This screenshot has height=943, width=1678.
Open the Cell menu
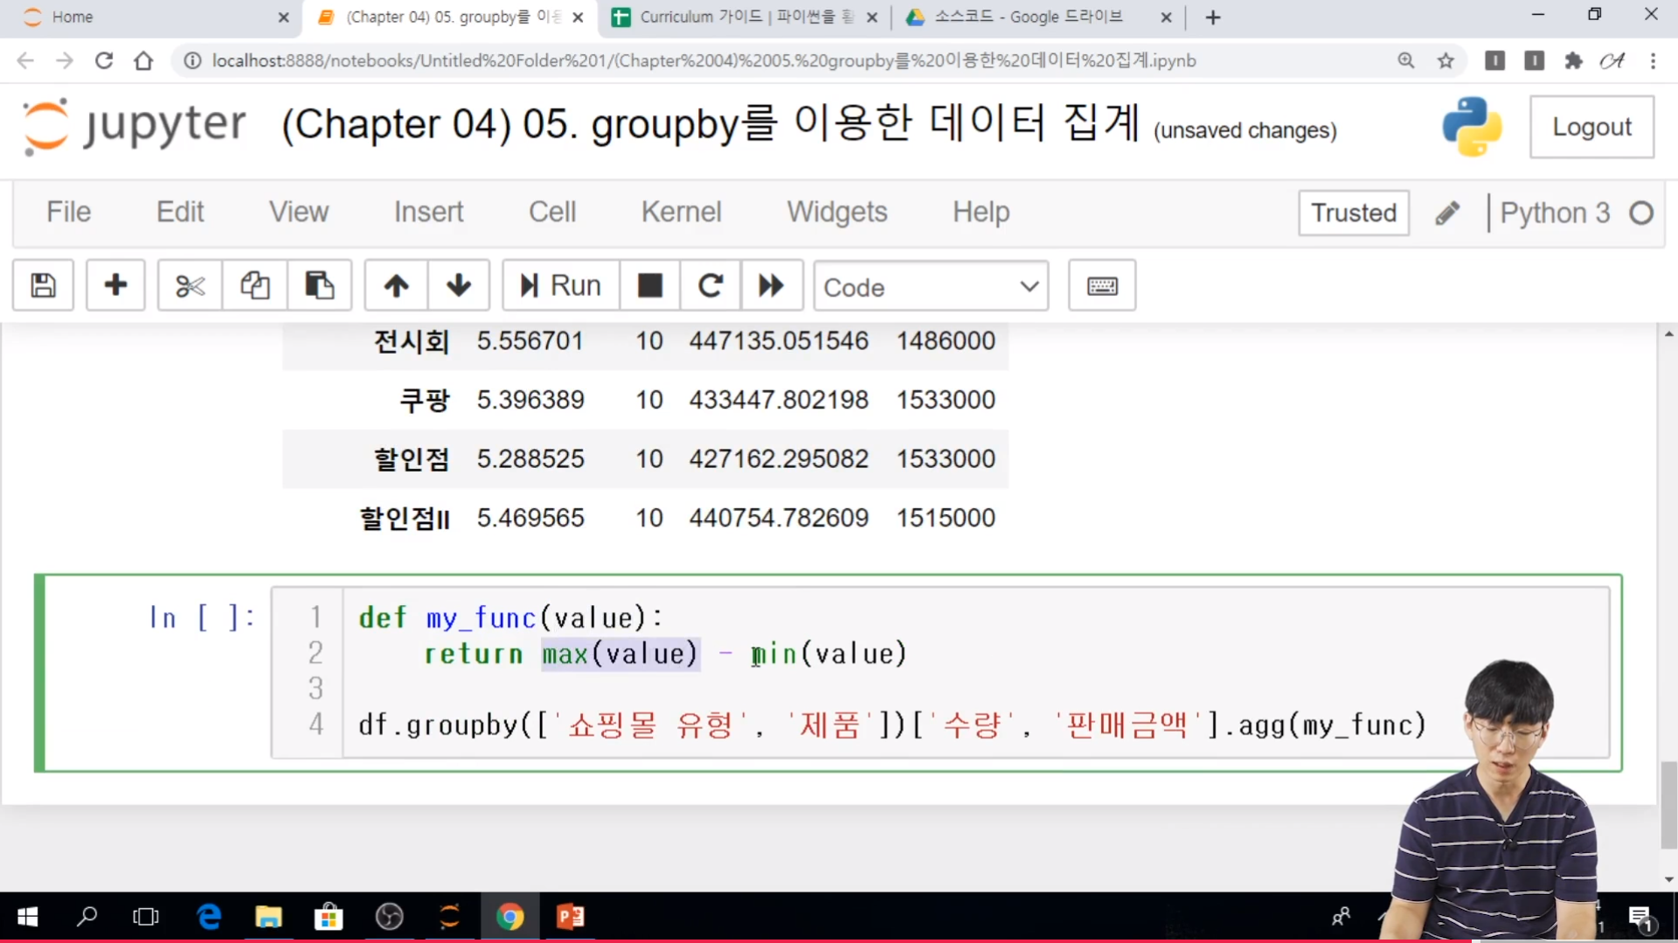(551, 212)
